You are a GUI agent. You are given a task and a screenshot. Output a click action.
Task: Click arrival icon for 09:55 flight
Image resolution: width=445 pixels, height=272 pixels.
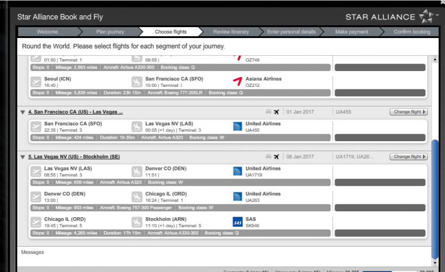point(137,58)
